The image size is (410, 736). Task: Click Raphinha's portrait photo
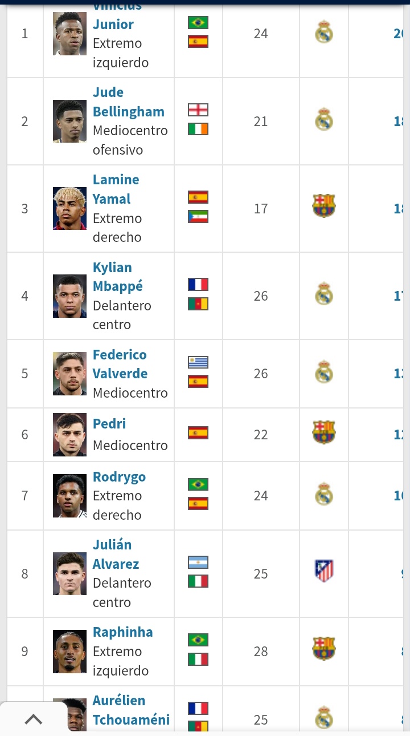pos(69,652)
